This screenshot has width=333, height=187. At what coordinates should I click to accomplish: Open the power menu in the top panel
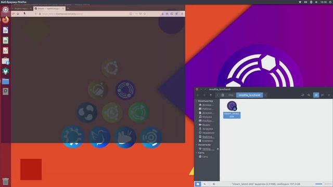pos(330,2)
